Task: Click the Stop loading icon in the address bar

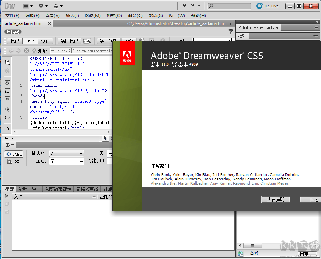Action: [x=27, y=51]
